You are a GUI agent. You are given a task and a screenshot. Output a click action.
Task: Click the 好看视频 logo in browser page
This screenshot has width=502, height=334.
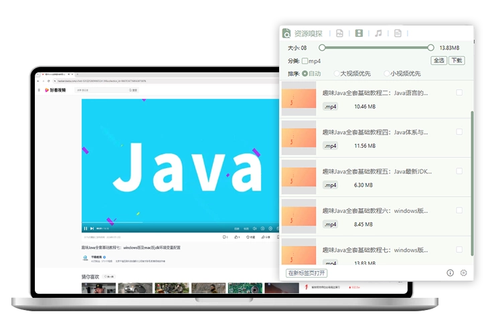click(55, 90)
